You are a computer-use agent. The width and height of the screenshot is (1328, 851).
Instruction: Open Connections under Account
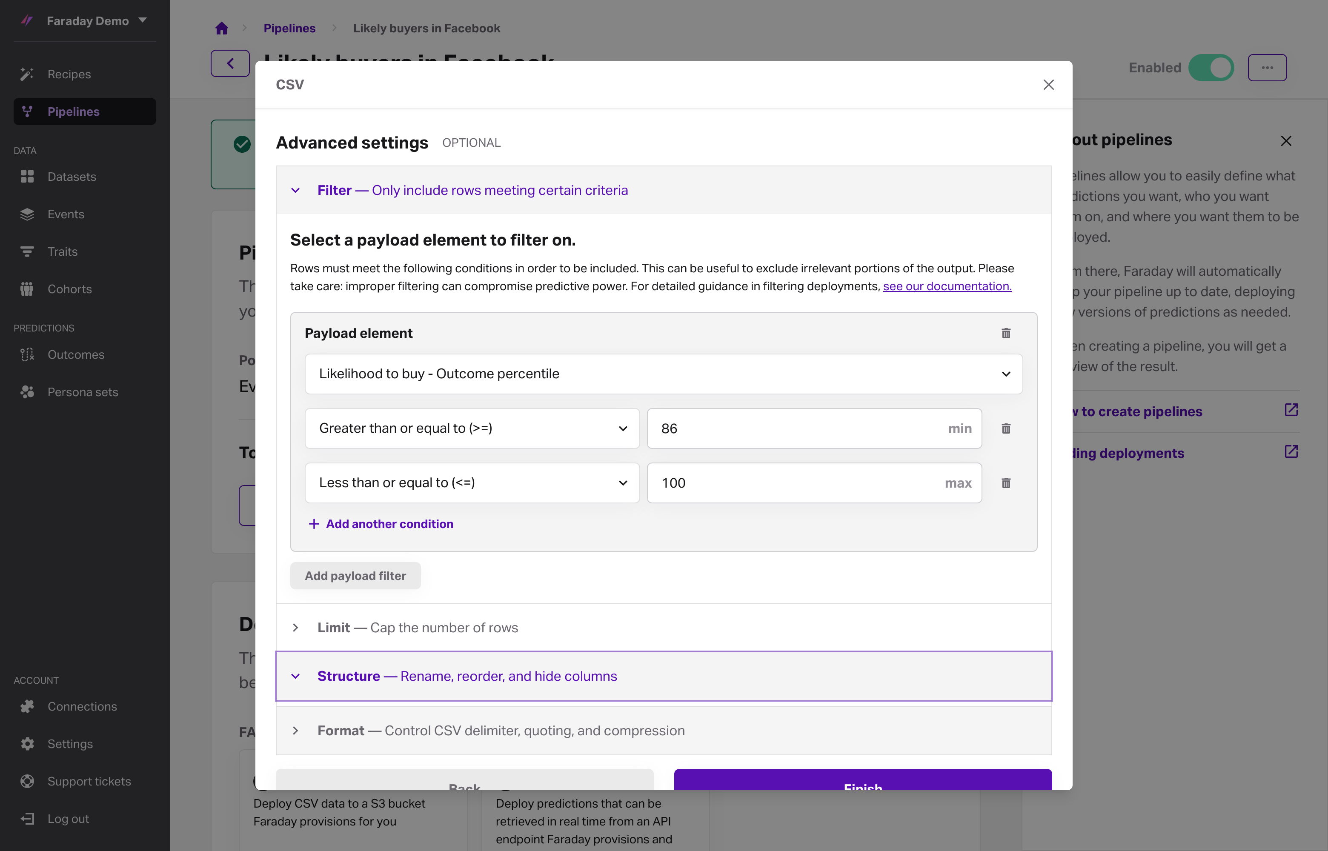tap(85, 707)
